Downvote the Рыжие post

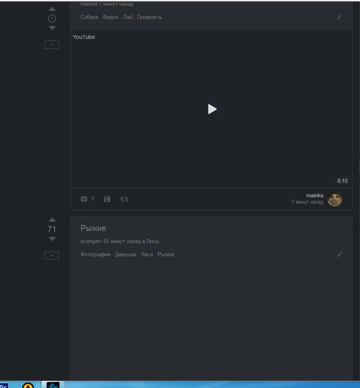point(52,239)
